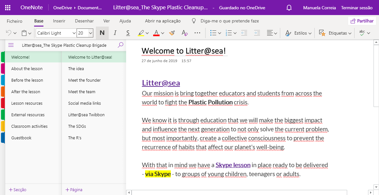Open the Classroom activities section

click(x=33, y=126)
